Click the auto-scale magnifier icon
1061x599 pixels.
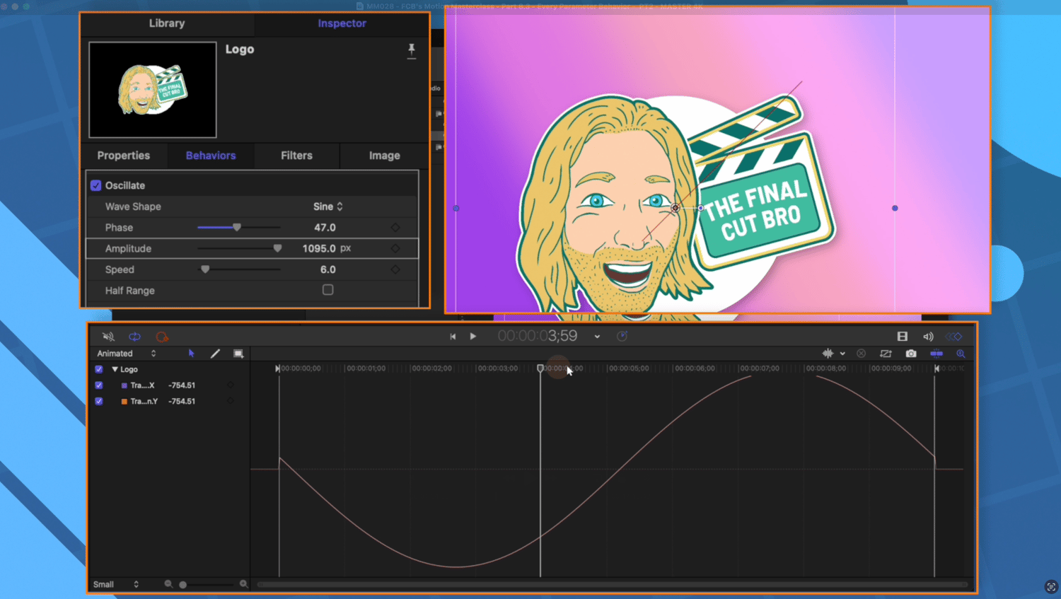point(961,354)
